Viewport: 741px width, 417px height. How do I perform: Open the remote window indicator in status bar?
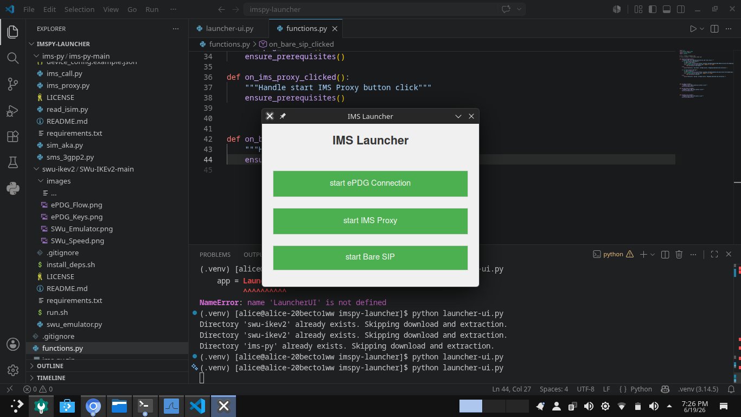click(9, 389)
